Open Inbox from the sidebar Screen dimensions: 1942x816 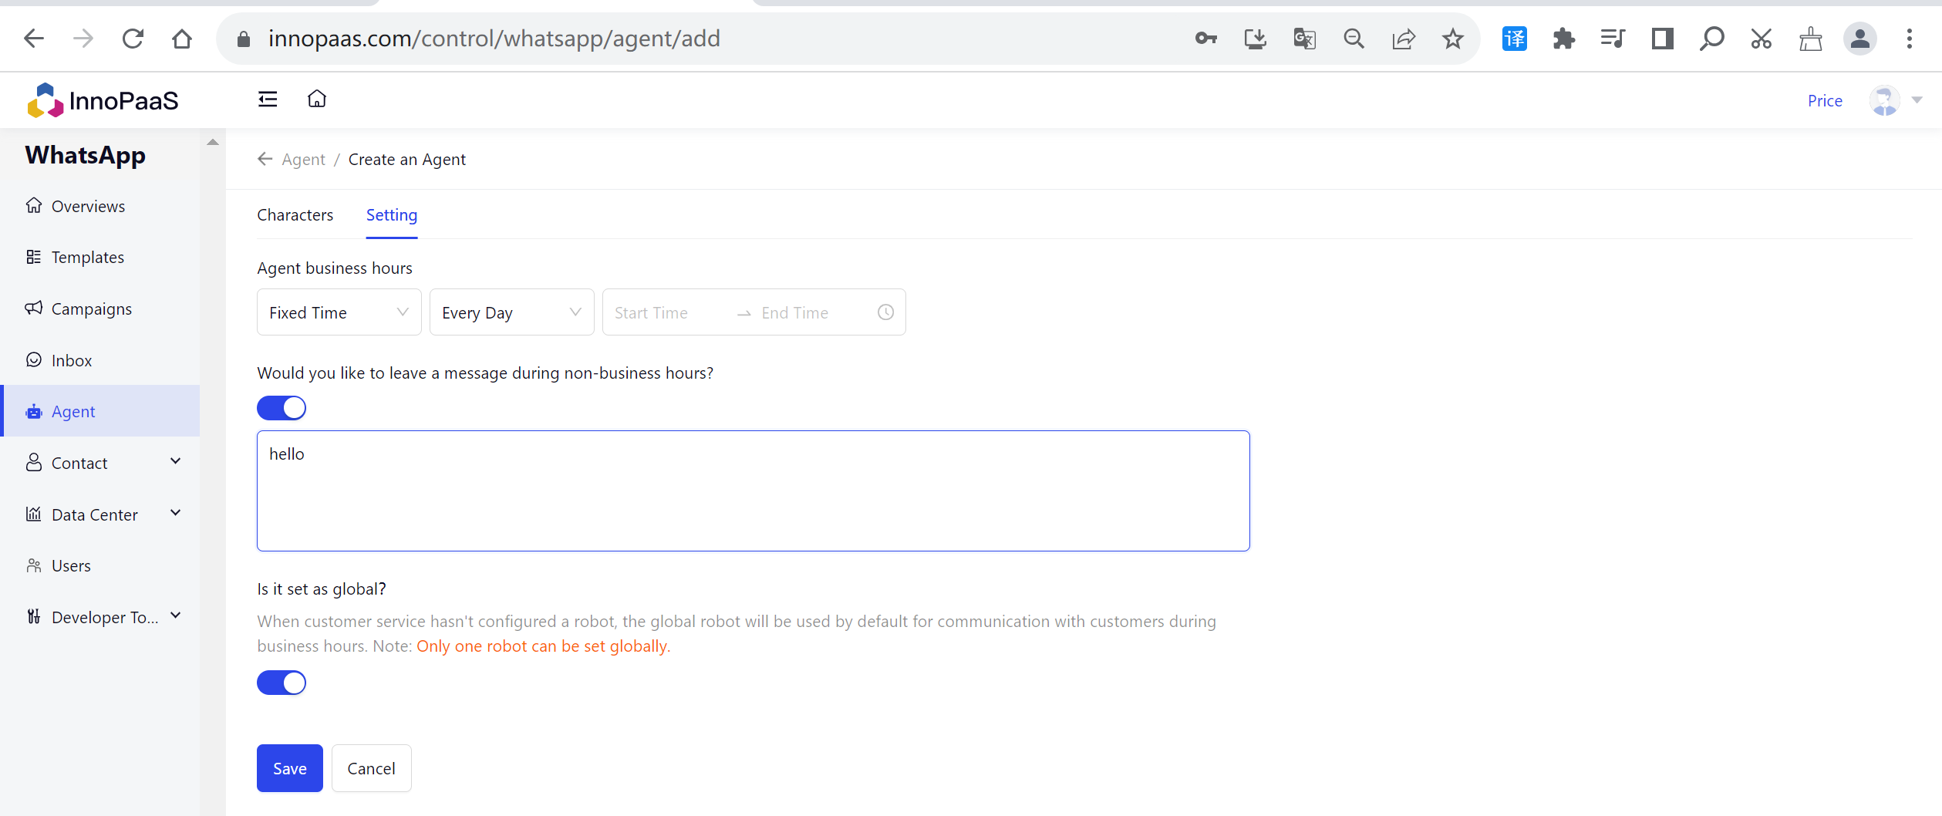(72, 360)
